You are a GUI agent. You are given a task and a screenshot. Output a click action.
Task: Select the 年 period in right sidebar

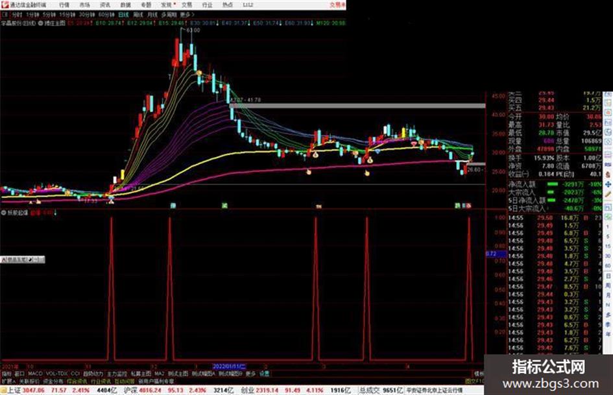608,335
